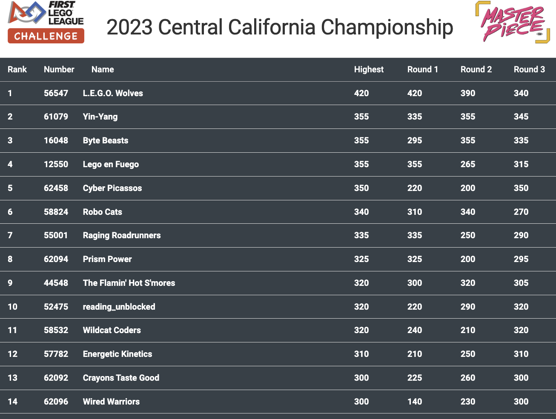Select the L.E.G.O. Wolves team name
Image resolution: width=556 pixels, height=419 pixels.
pos(113,93)
